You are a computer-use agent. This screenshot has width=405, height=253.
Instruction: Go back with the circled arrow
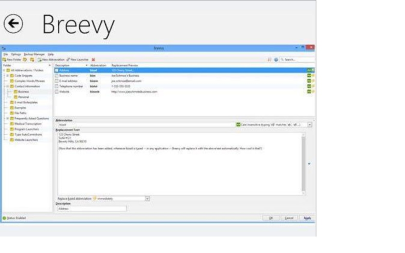coord(13,24)
